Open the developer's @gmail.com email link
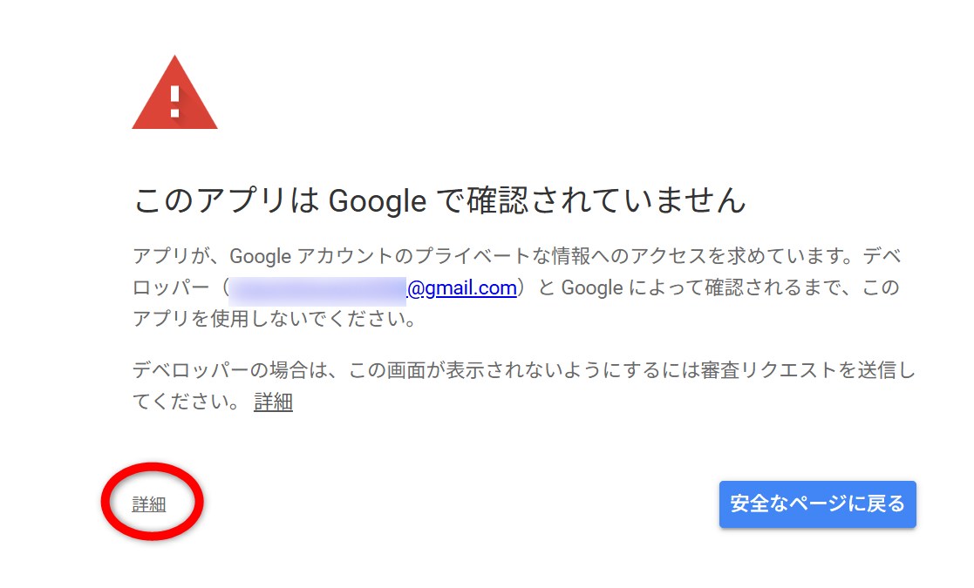The height and width of the screenshot is (588, 974). tap(461, 287)
